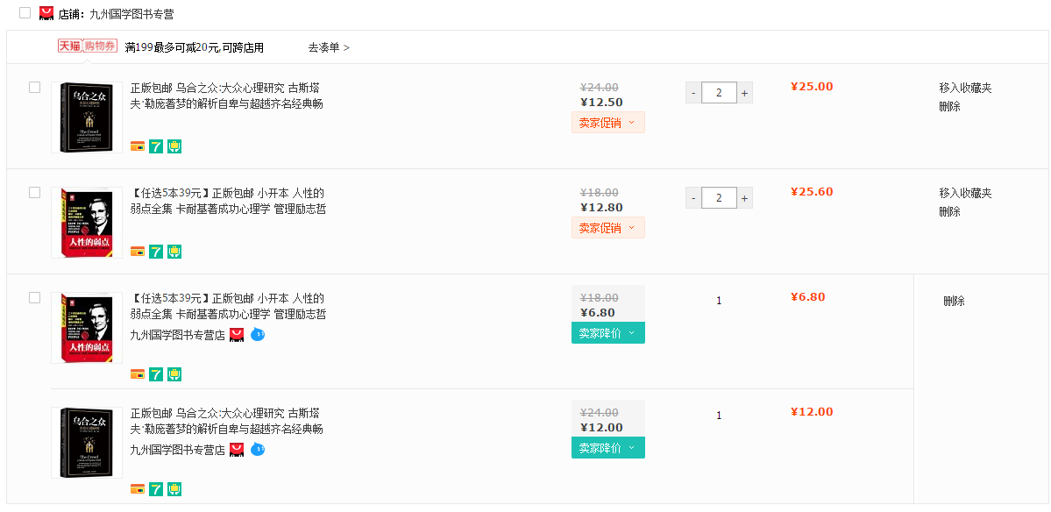
Task: Click 7-day return icon under ¥12.80 item
Action: point(156,252)
